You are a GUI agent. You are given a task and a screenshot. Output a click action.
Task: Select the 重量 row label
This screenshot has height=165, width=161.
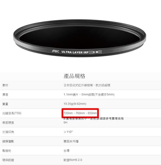(x=5, y=104)
